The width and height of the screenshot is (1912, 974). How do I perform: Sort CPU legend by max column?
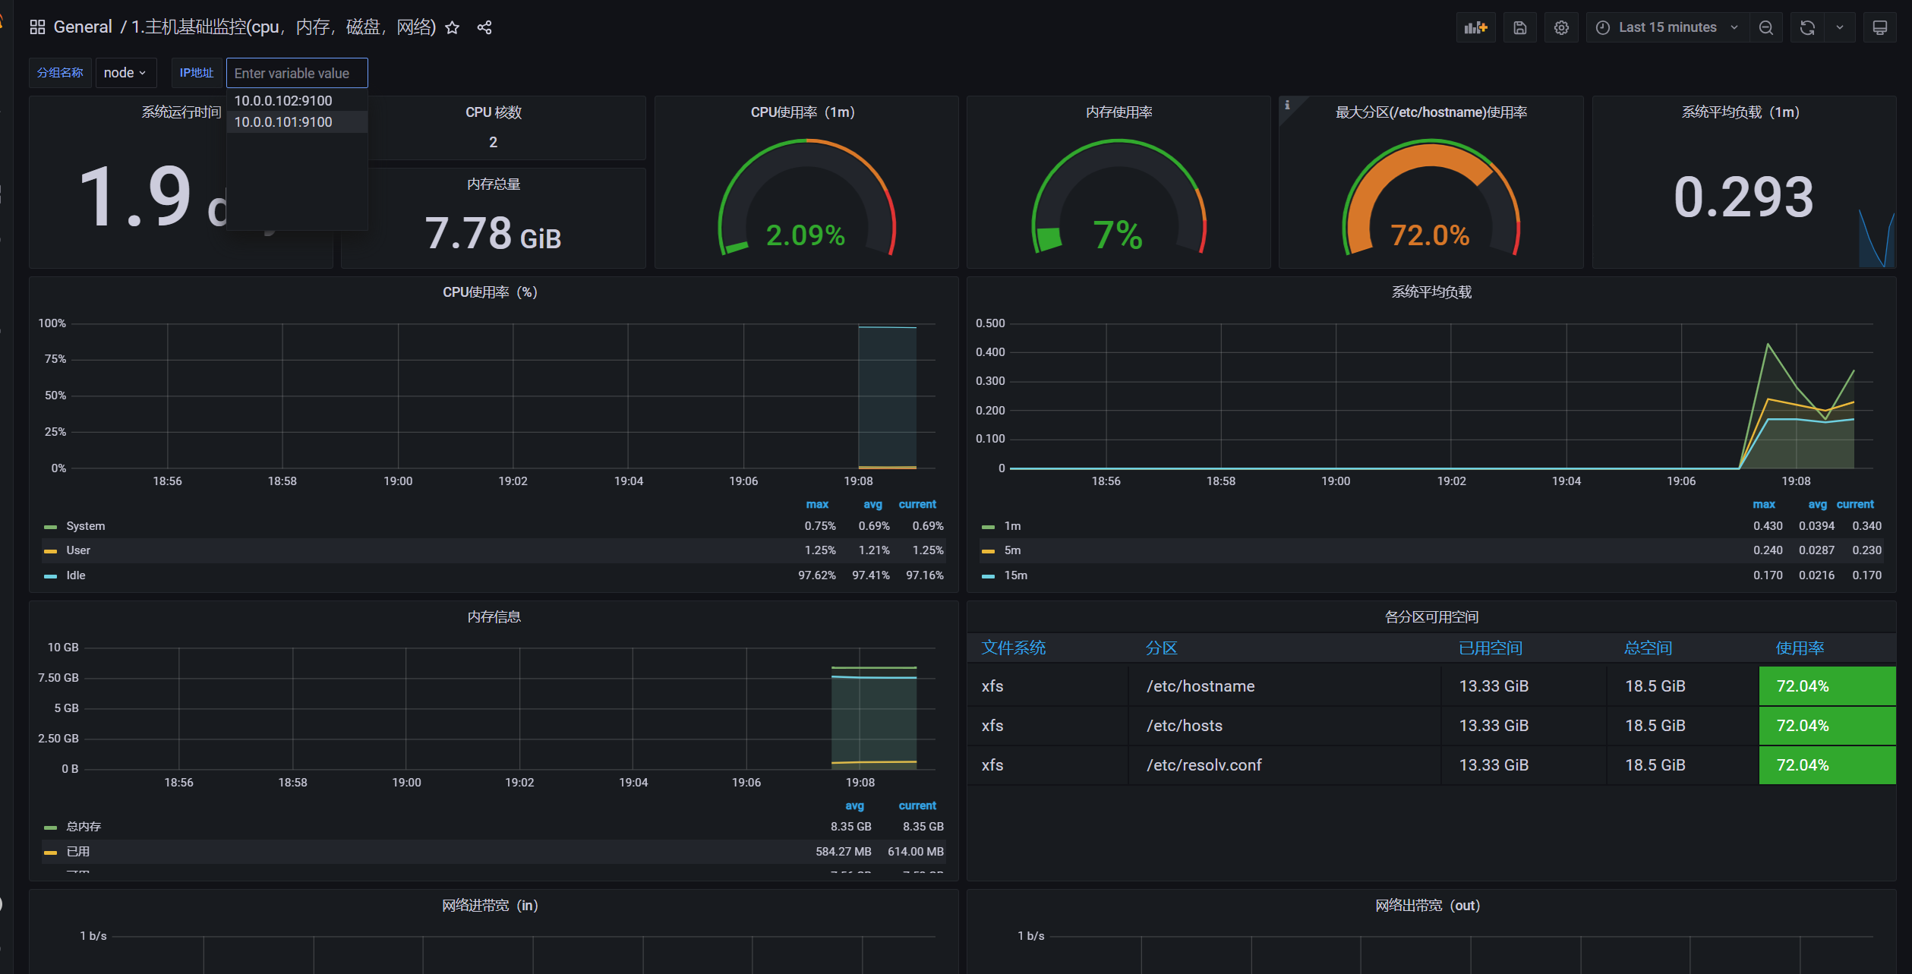click(817, 504)
